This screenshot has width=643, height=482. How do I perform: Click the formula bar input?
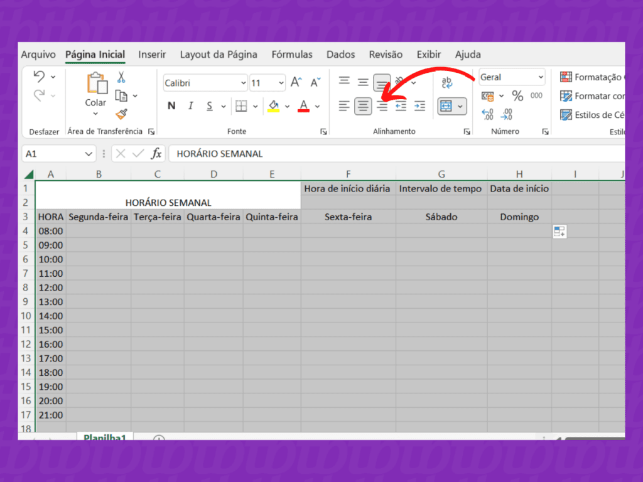click(x=397, y=154)
